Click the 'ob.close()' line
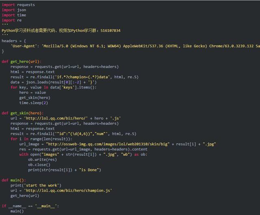 click(x=39, y=165)
